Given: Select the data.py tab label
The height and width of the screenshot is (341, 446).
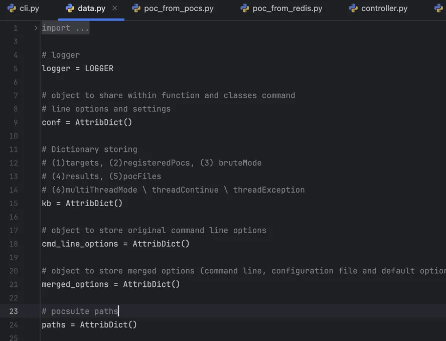Looking at the screenshot, I should tap(91, 9).
